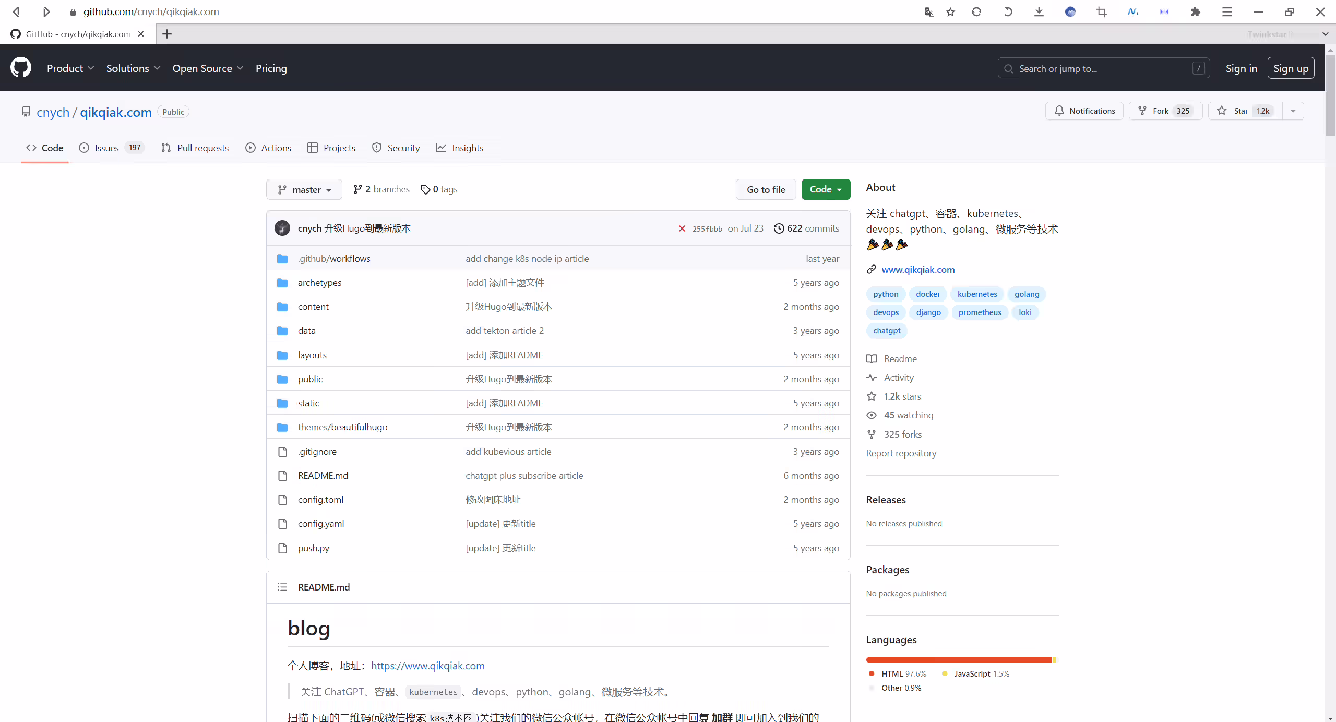The height and width of the screenshot is (722, 1336).
Task: Click the page vertical scrollbar thumb
Action: click(x=1330, y=95)
